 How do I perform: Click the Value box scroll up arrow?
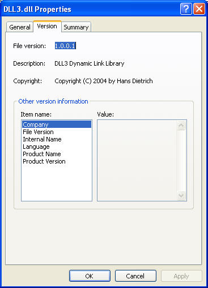pos(181,126)
